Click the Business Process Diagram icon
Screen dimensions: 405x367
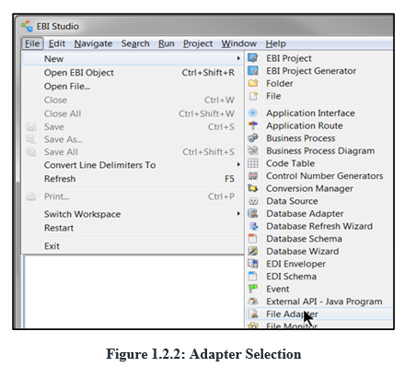[x=253, y=150]
